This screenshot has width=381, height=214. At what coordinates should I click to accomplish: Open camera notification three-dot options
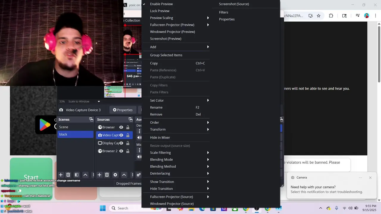pos(360,177)
